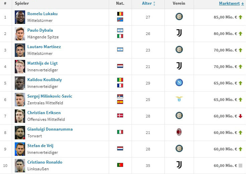Click Denmark flag next to Christian Eriksen
This screenshot has height=174, width=246.
(120, 116)
